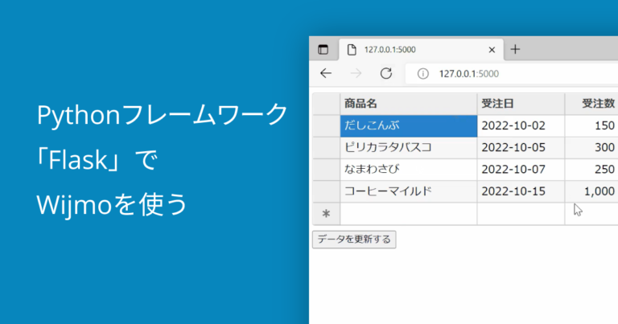Select quantity cell 150
This screenshot has height=324, width=618.
591,126
